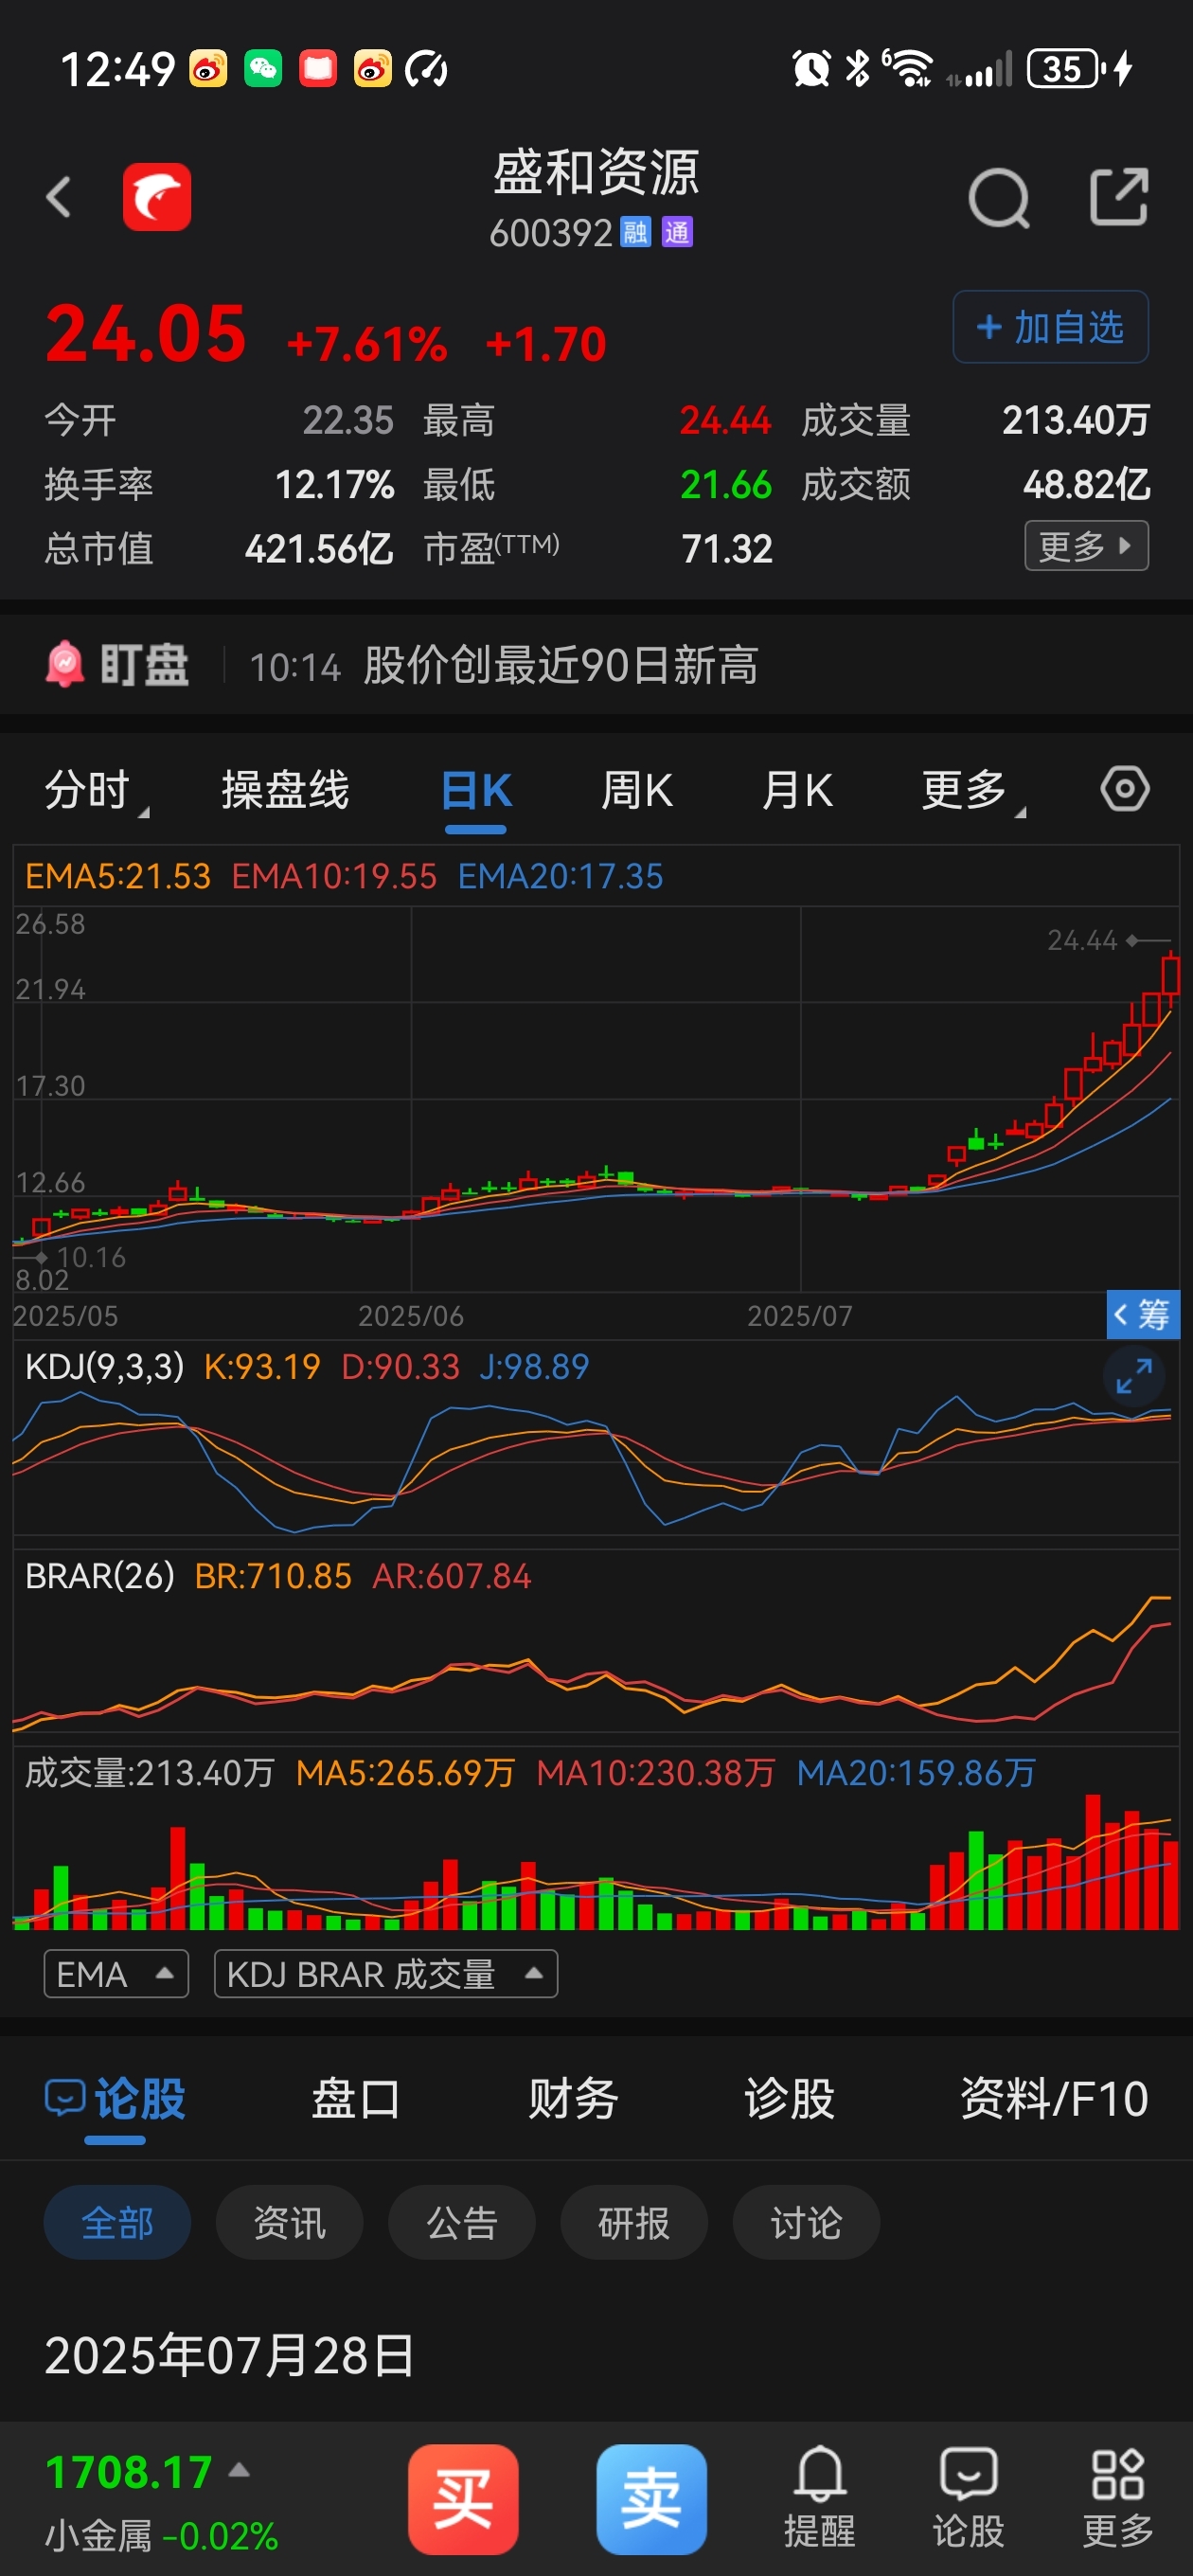
Task: Tap the EMA5:21.53 legend value
Action: click(x=118, y=877)
